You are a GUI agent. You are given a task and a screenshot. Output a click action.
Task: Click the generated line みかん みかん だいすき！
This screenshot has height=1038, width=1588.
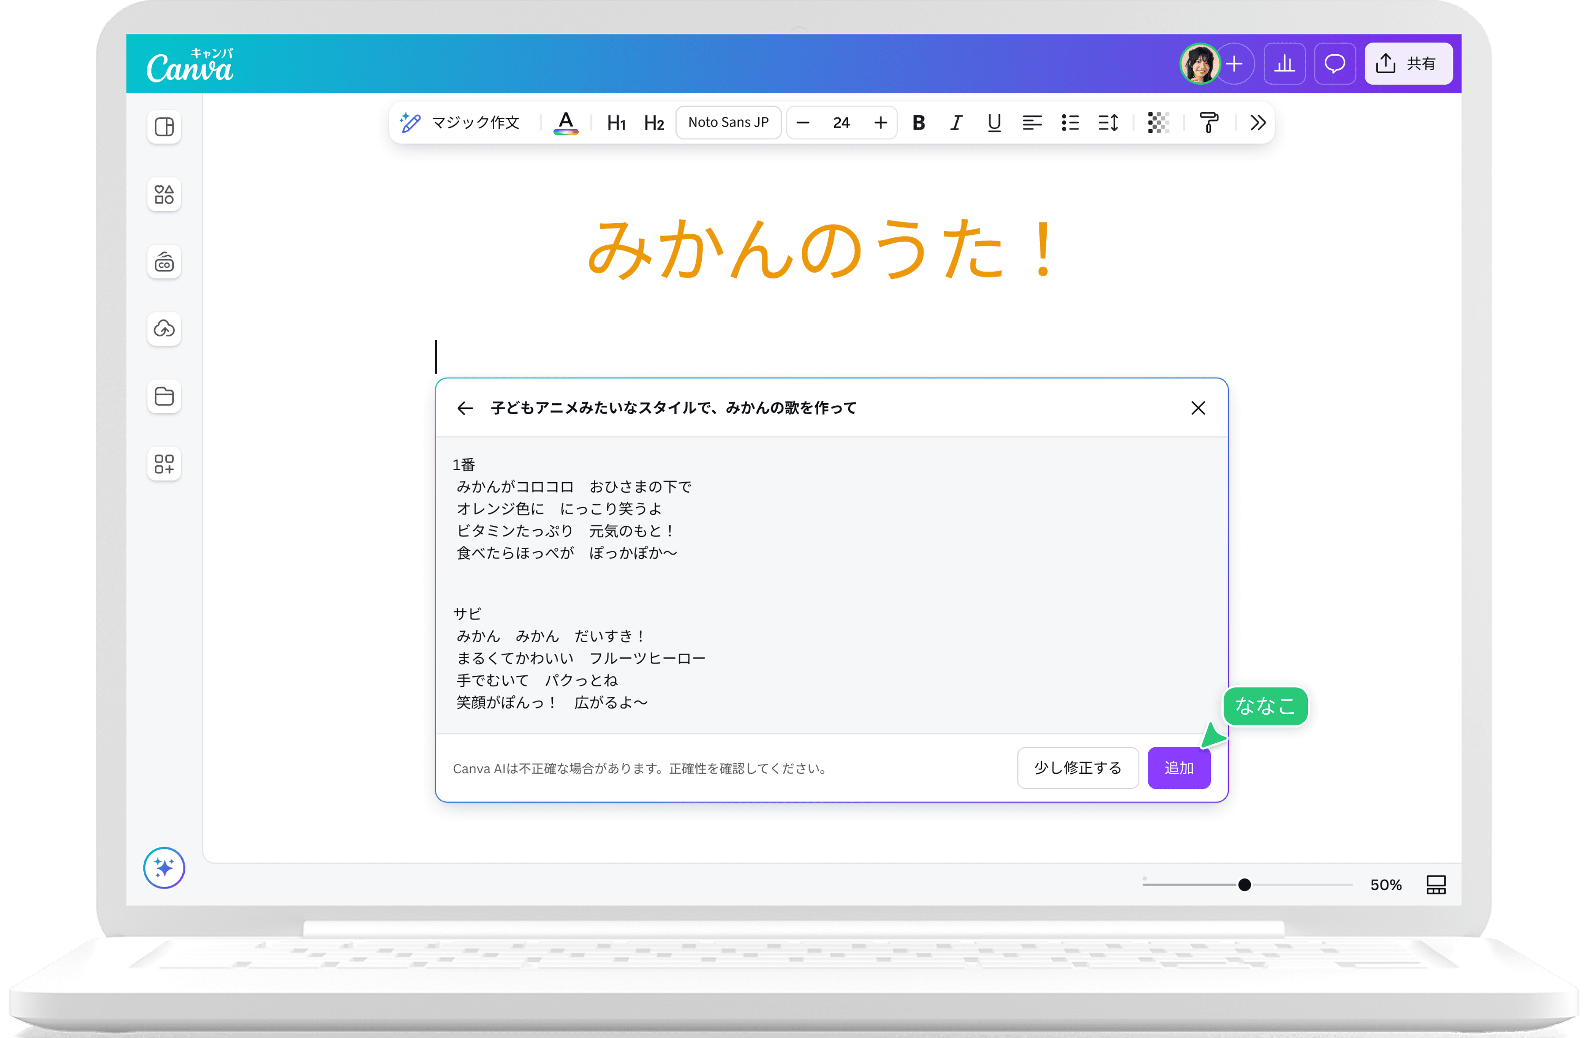pyautogui.click(x=551, y=637)
